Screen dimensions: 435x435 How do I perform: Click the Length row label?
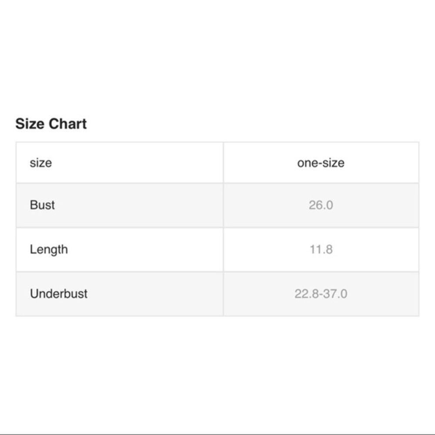49,249
